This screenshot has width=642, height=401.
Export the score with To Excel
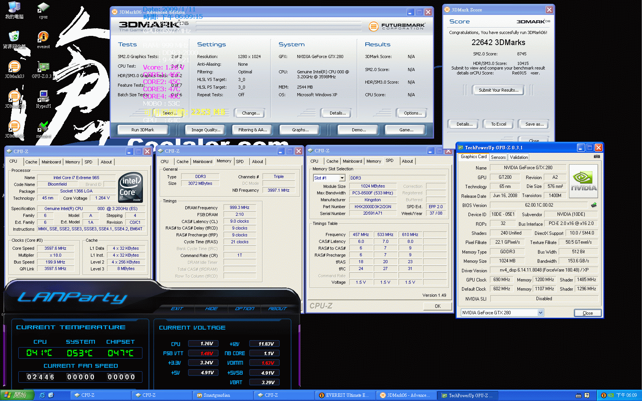[499, 124]
